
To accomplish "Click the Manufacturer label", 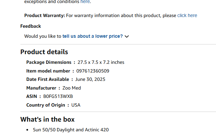I will [x=41, y=88].
